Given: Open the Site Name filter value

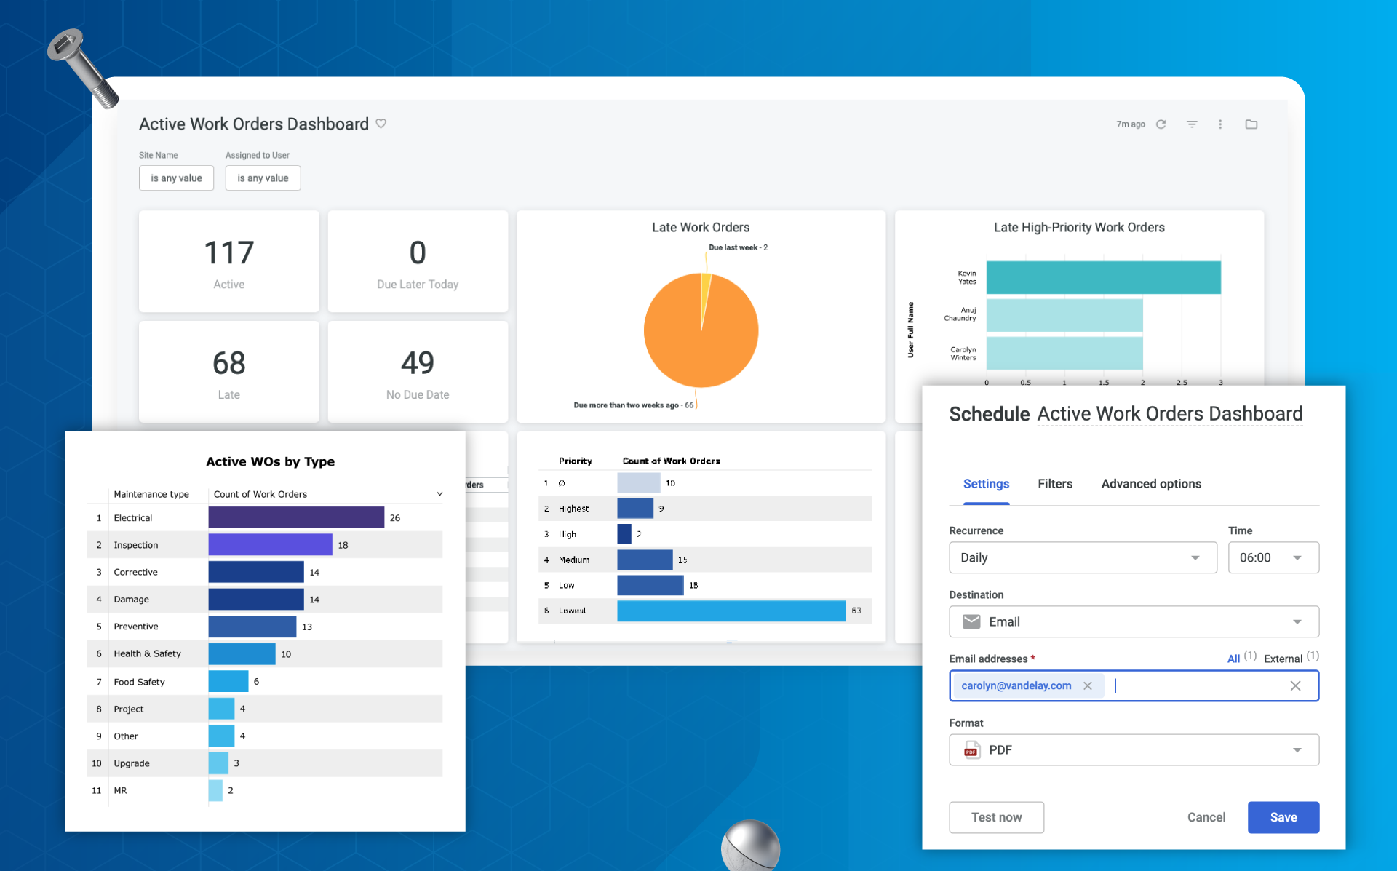Looking at the screenshot, I should click(176, 178).
